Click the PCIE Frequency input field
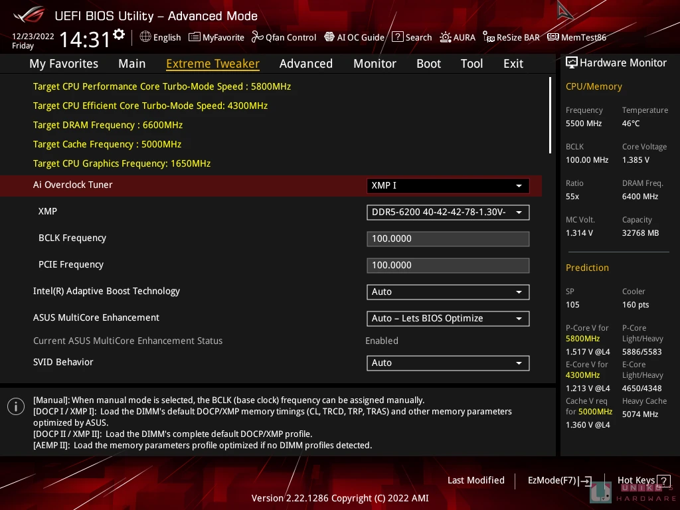680x510 pixels. [x=448, y=266]
